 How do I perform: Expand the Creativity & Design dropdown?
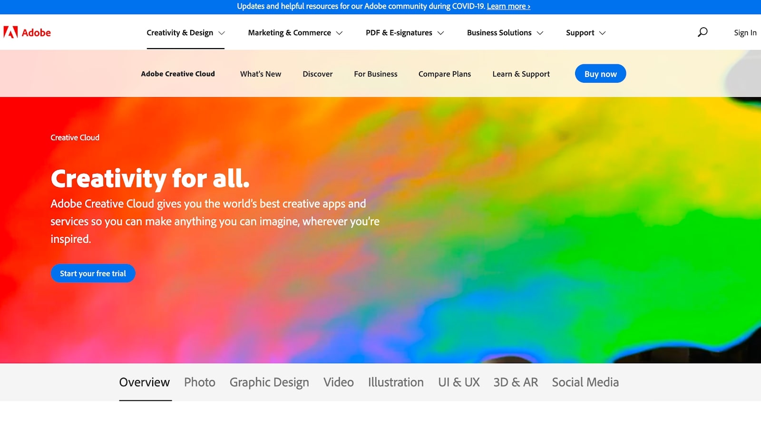pyautogui.click(x=185, y=32)
